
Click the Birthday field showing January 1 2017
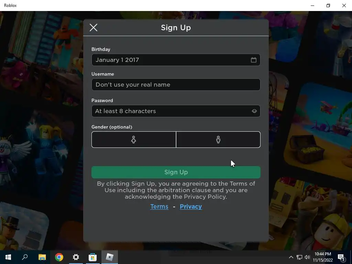click(x=176, y=60)
